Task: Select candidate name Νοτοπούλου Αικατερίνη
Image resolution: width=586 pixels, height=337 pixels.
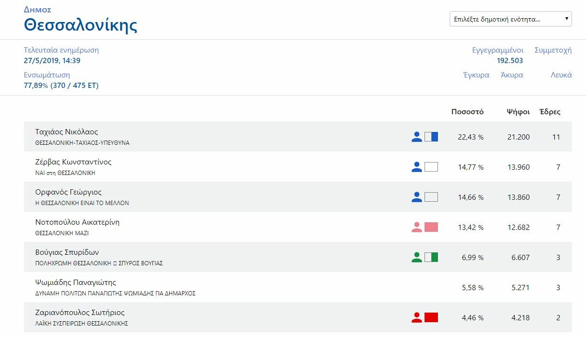Action: 78,222
